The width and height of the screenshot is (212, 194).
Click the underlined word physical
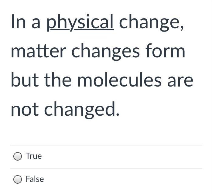pyautogui.click(x=80, y=22)
